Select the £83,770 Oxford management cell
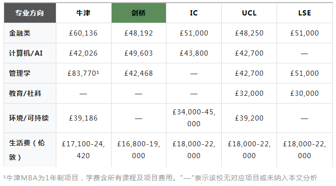The width and height of the screenshot is (336, 186). (84, 73)
